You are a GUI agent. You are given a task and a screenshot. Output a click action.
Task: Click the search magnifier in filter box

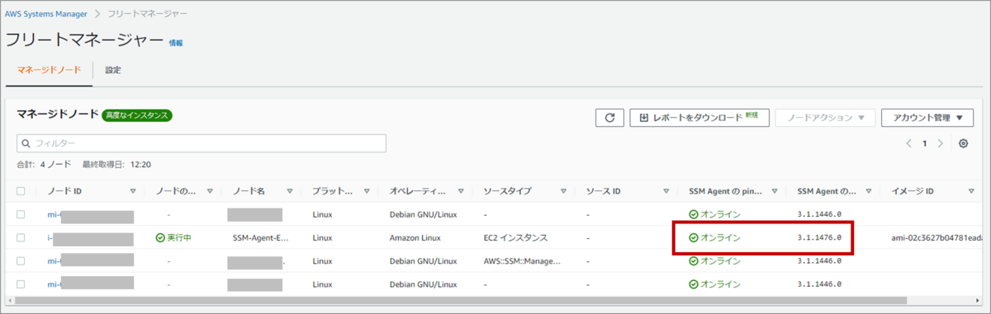click(x=26, y=143)
